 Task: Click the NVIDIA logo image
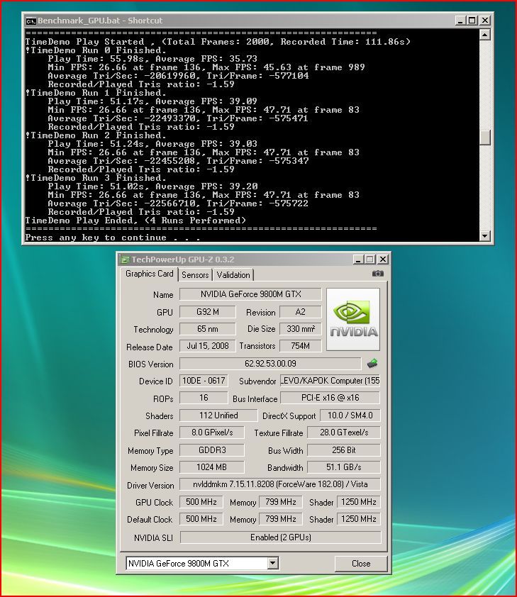click(x=353, y=319)
